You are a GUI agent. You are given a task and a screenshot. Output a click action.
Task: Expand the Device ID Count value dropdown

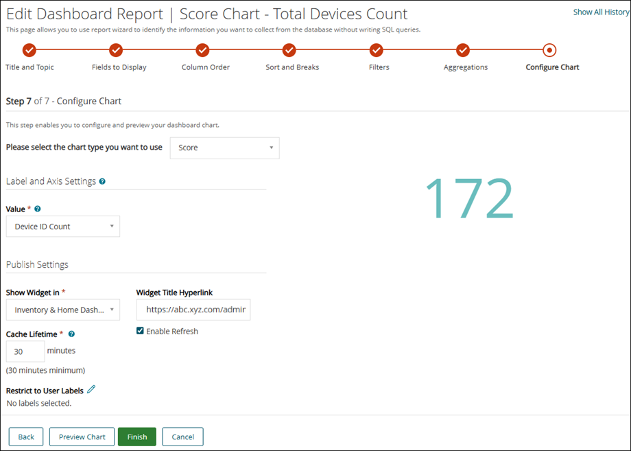62,226
